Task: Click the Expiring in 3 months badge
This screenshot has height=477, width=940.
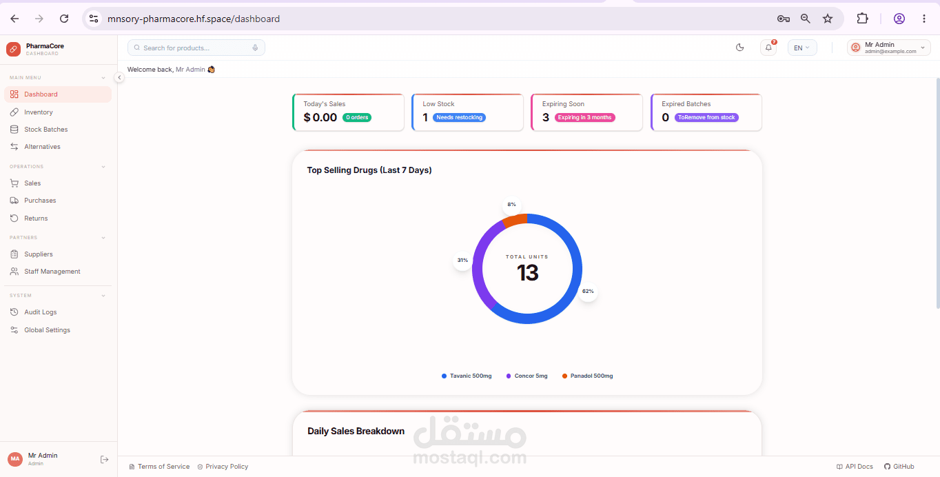Action: pyautogui.click(x=585, y=118)
